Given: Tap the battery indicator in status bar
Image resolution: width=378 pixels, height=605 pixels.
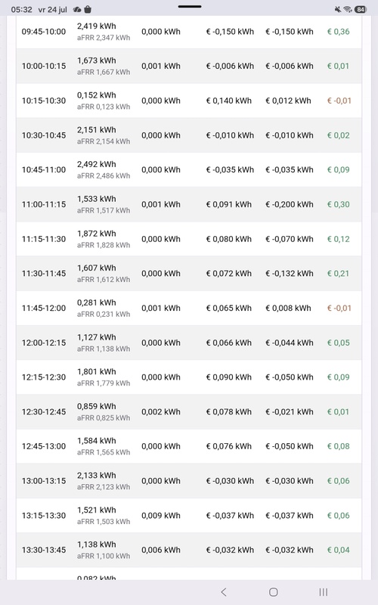Looking at the screenshot, I should click(x=361, y=9).
